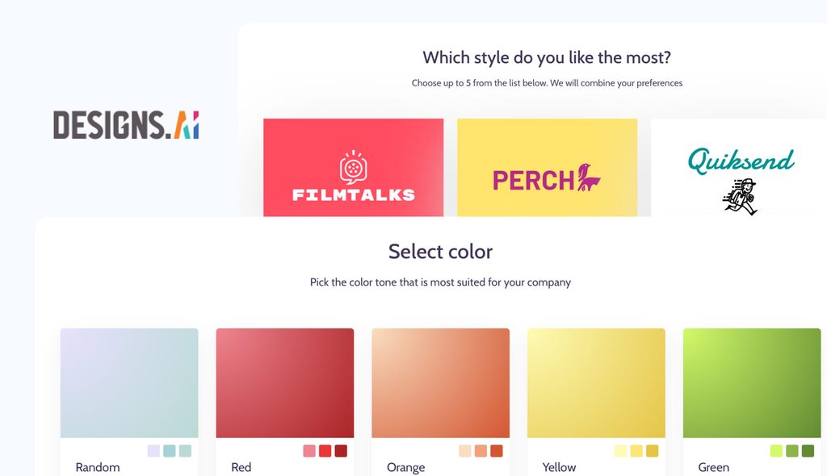Click the Designs.AI logo
The width and height of the screenshot is (827, 476).
126,125
